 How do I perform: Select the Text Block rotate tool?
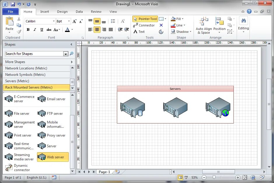click(161, 32)
